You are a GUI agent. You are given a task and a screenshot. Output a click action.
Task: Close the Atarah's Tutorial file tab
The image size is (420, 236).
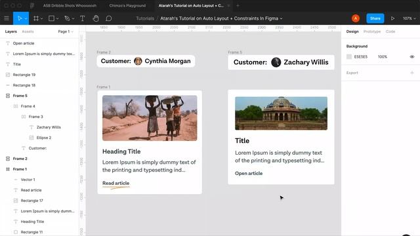tap(228, 5)
